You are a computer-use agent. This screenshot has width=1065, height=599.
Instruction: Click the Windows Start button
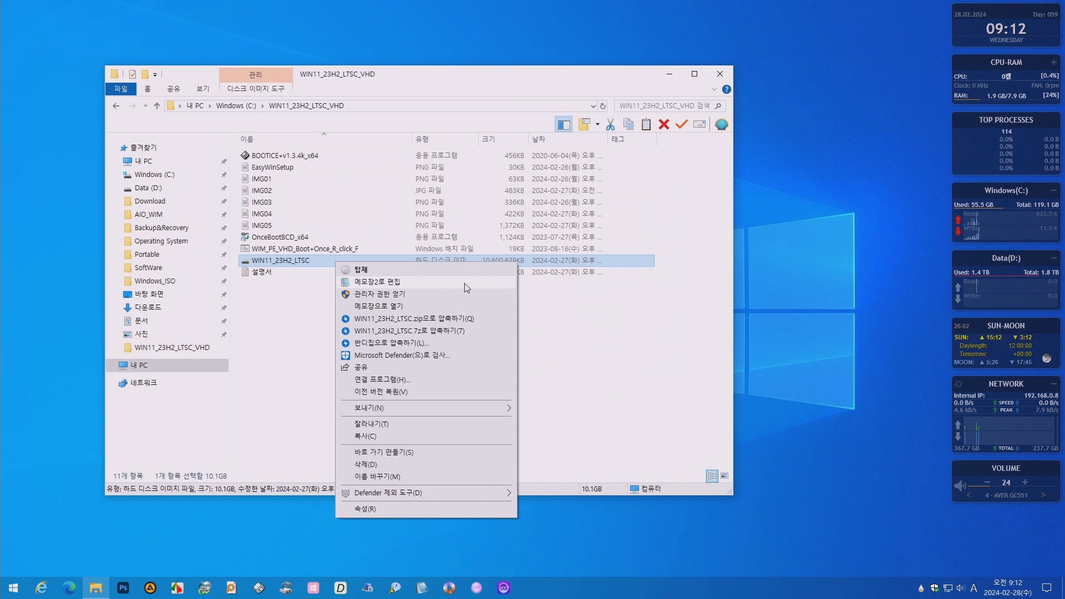point(13,588)
